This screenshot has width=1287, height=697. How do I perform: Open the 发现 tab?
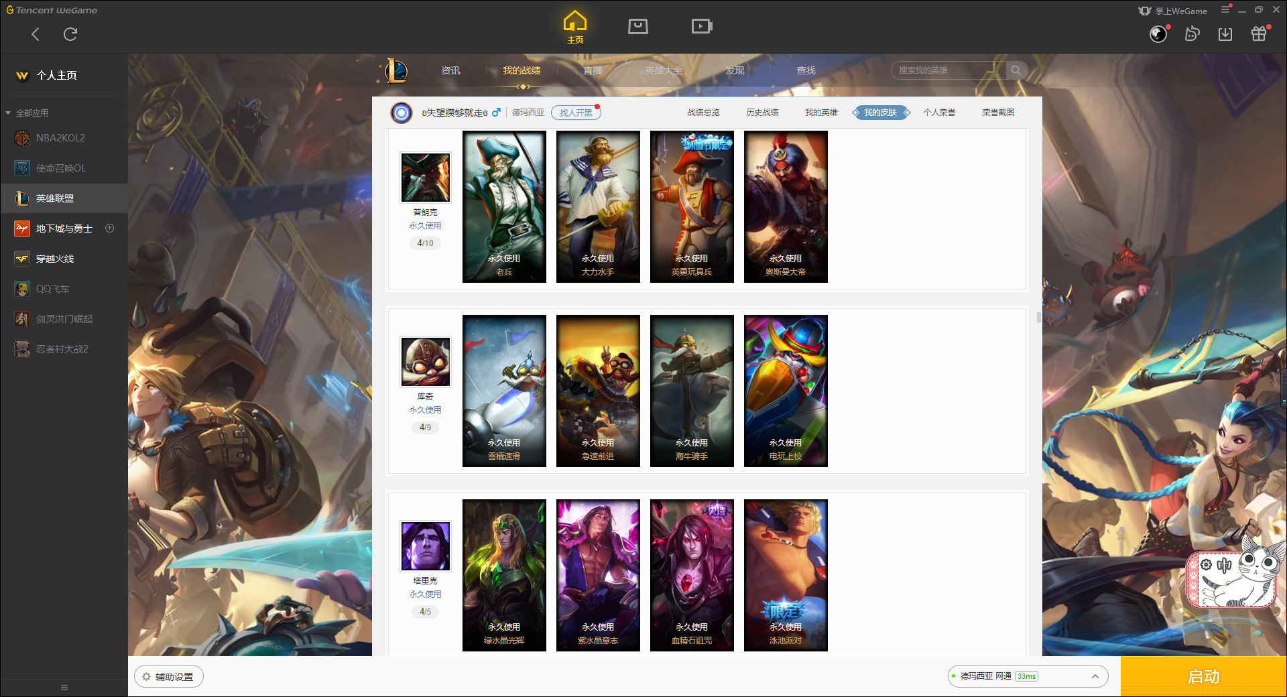click(735, 70)
